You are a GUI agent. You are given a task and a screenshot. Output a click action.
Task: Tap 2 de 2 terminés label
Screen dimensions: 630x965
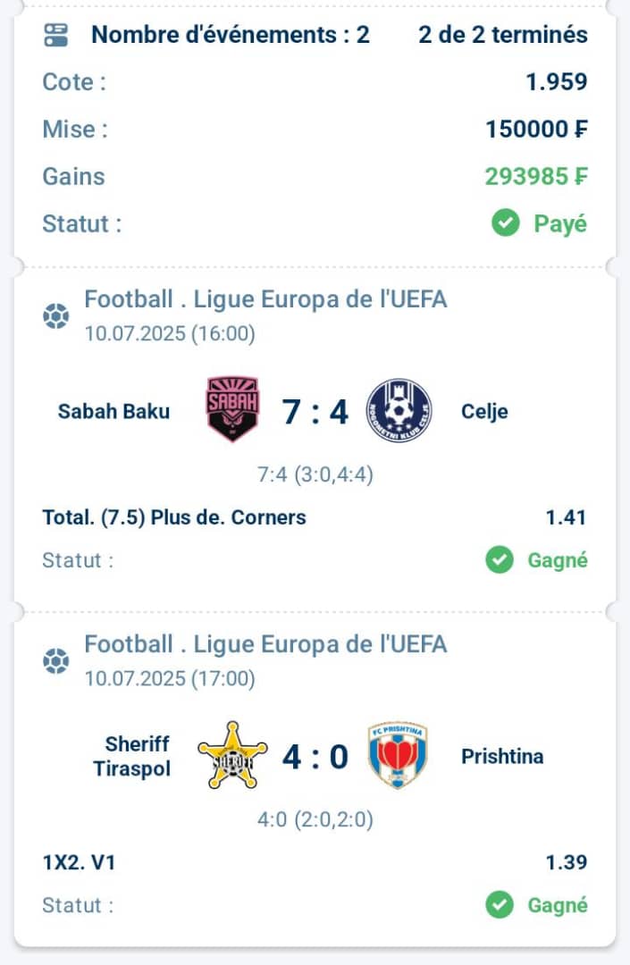[x=502, y=35]
